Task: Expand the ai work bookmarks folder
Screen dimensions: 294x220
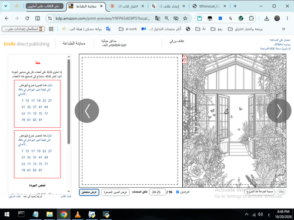Action: [x=128, y=29]
